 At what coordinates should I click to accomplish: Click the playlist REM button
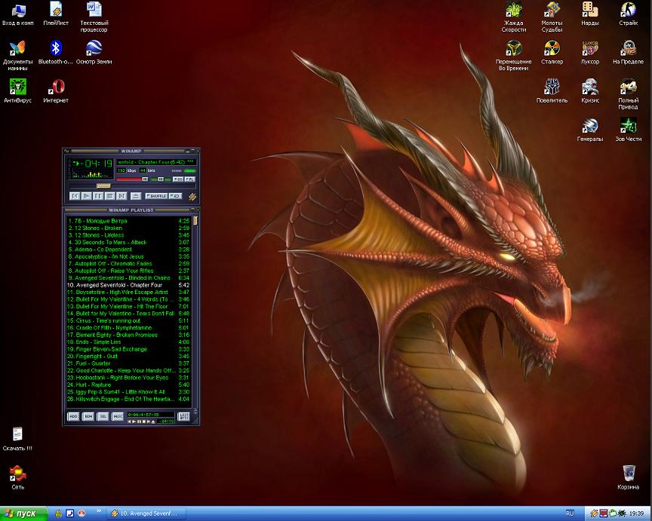coord(88,416)
